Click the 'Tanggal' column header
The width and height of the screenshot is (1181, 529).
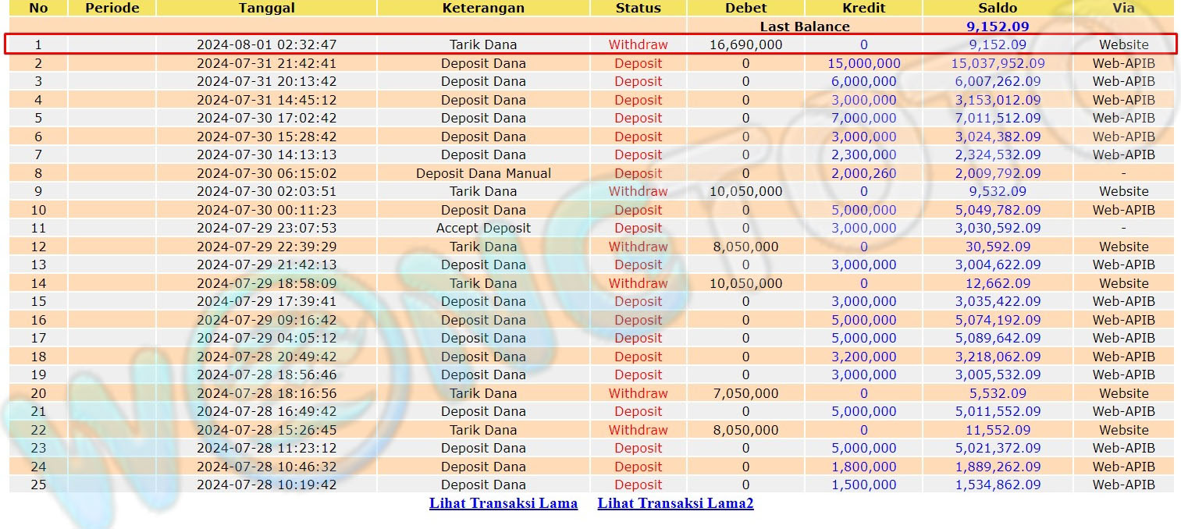tap(266, 8)
